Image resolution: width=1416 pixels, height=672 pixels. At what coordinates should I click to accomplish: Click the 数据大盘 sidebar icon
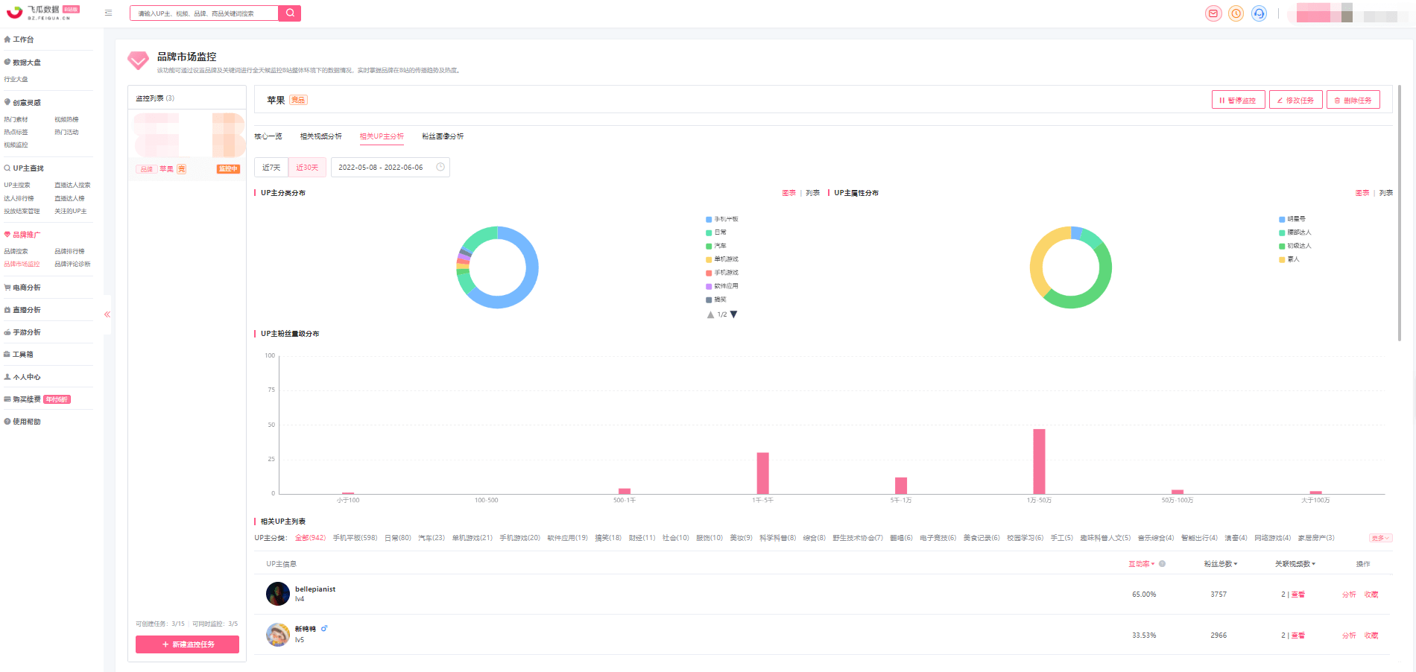coord(7,62)
